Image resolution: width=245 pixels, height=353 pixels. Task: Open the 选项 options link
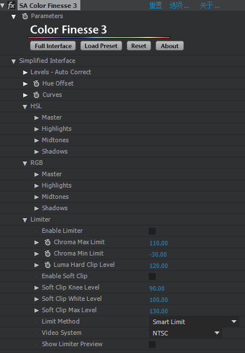pyautogui.click(x=179, y=5)
